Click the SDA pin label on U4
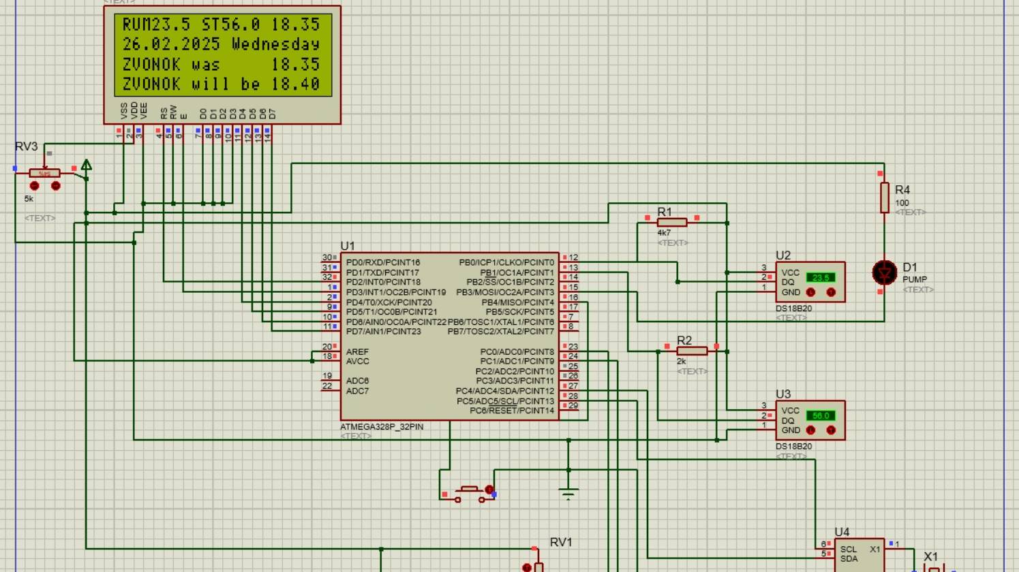 [x=849, y=559]
